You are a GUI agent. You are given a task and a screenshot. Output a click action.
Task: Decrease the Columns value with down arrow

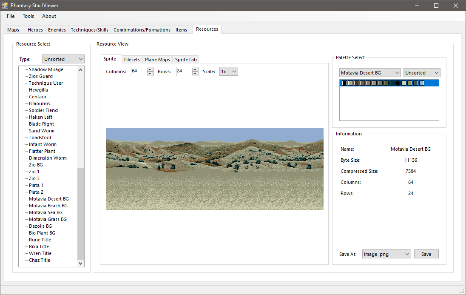click(x=150, y=74)
